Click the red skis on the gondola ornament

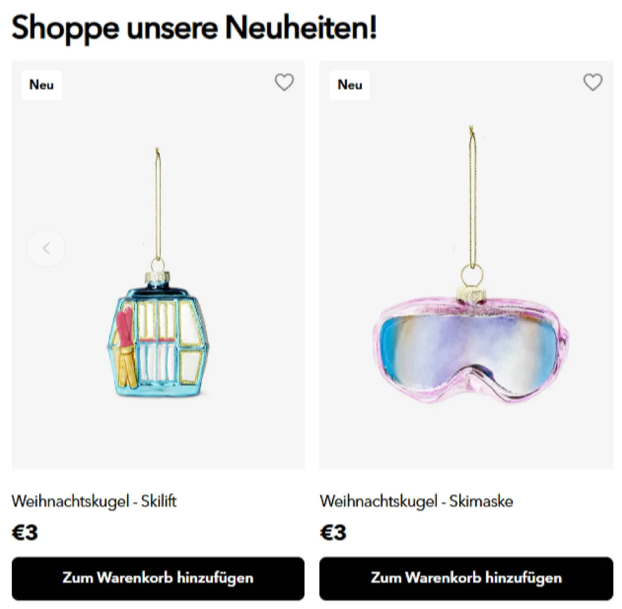[124, 326]
